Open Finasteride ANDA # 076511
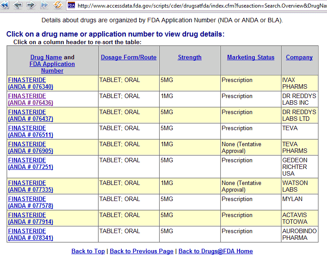 [x=31, y=131]
